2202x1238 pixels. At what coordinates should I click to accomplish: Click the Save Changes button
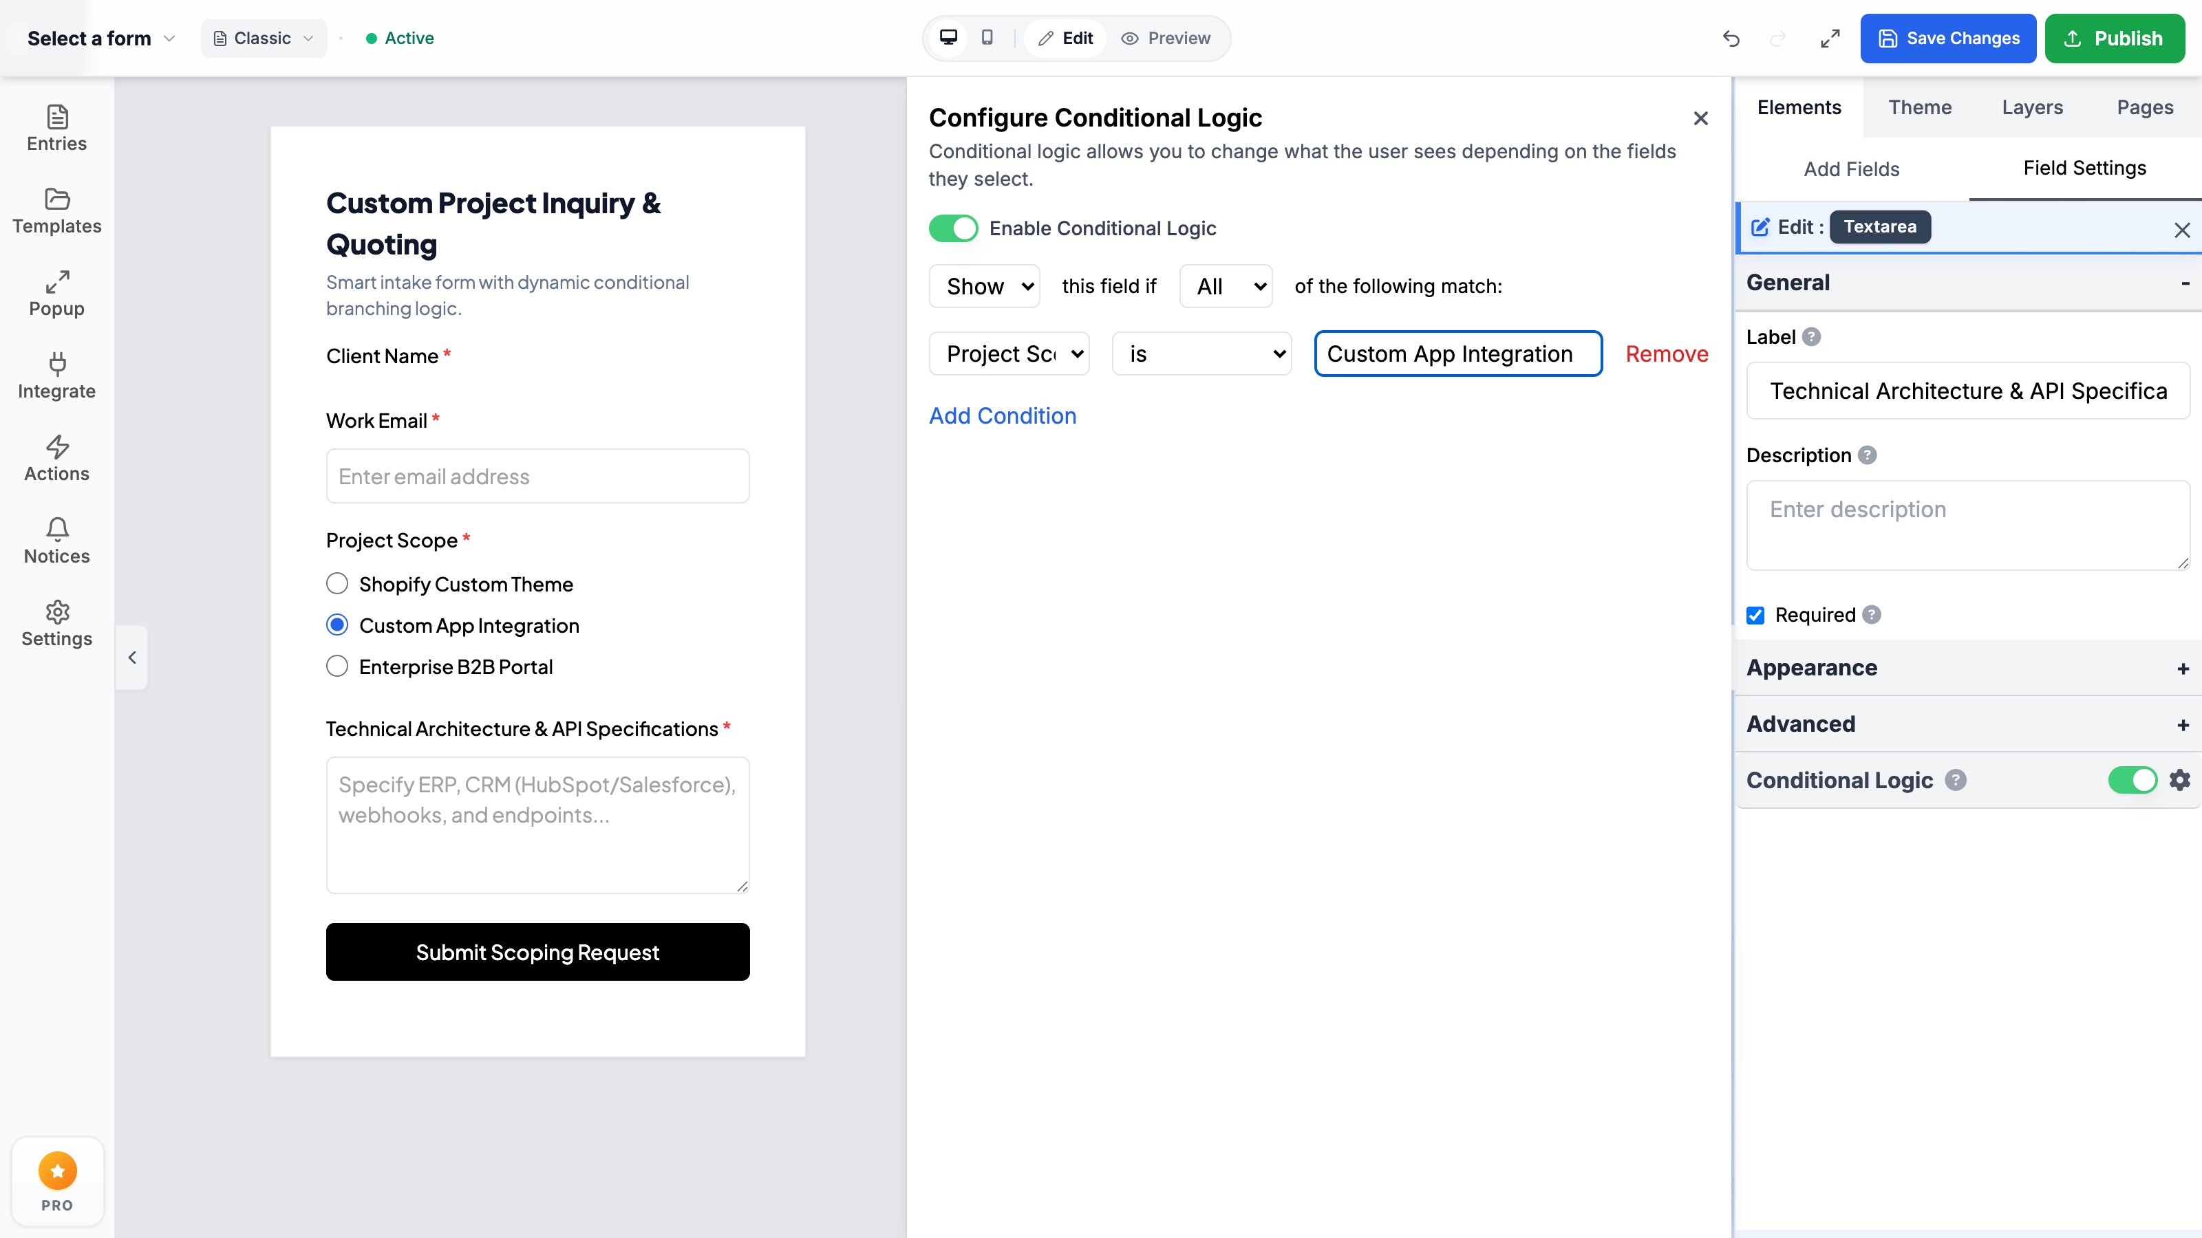point(1948,39)
